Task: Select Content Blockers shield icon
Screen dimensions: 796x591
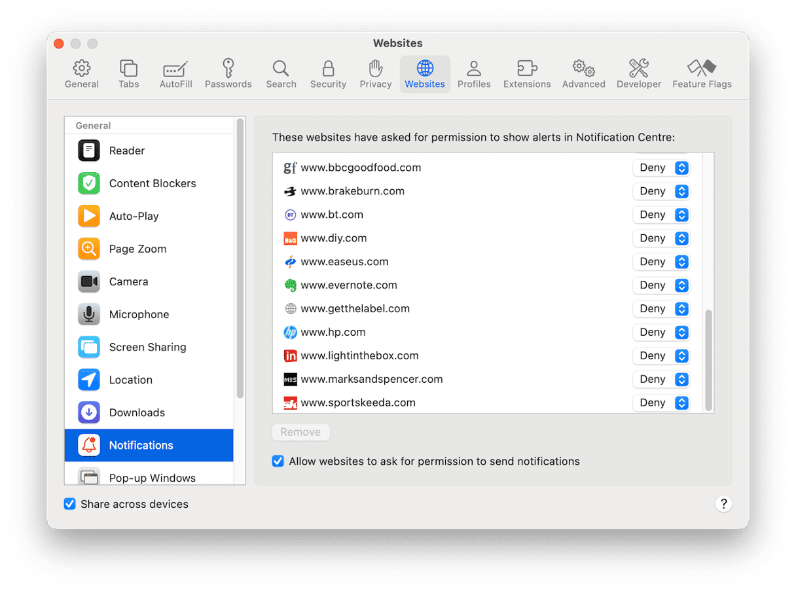Action: pyautogui.click(x=89, y=183)
